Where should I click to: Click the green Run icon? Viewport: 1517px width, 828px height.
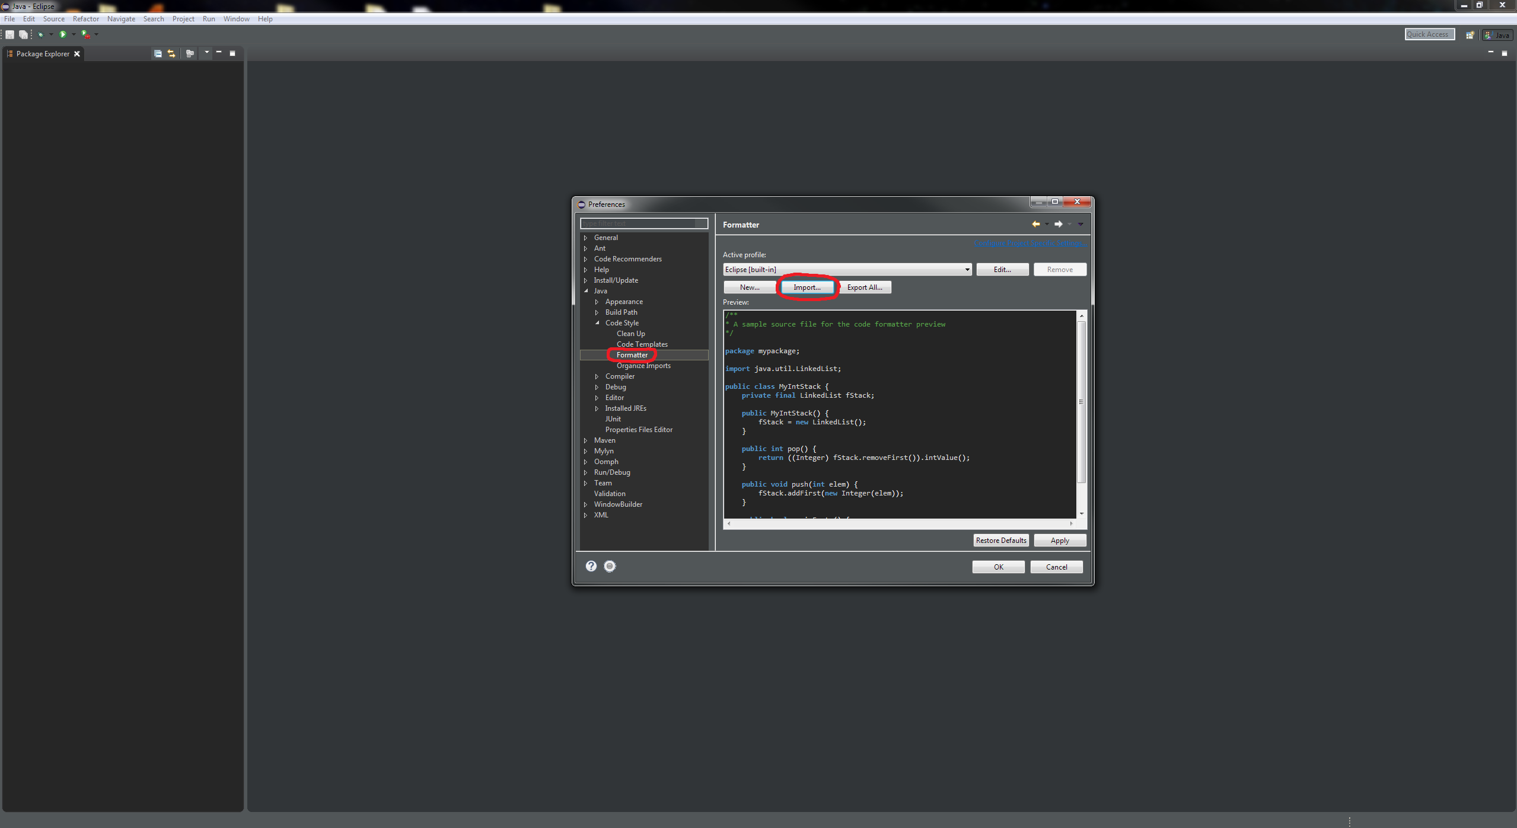pyautogui.click(x=64, y=34)
